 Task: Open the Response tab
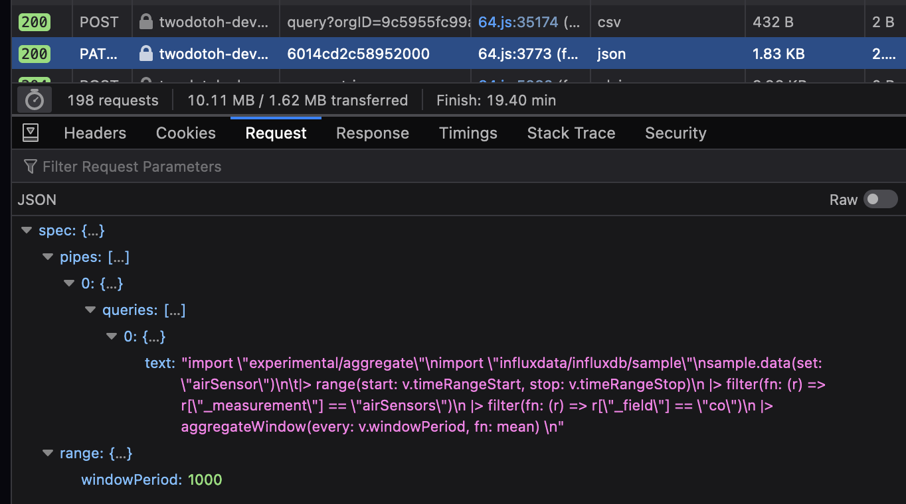pyautogui.click(x=372, y=133)
